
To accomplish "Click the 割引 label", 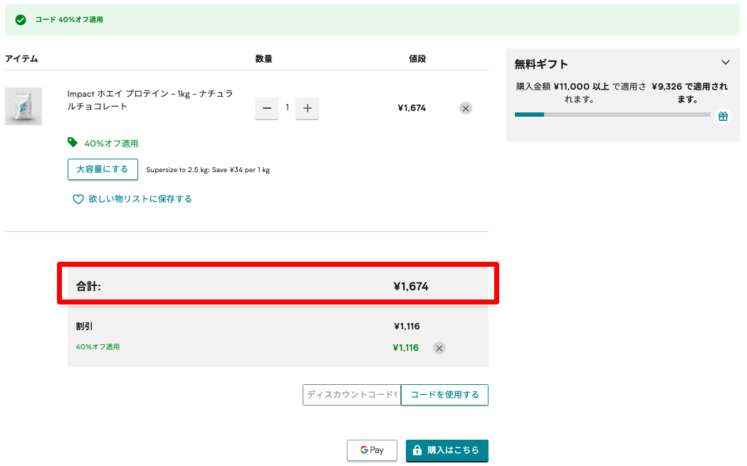I will point(84,327).
